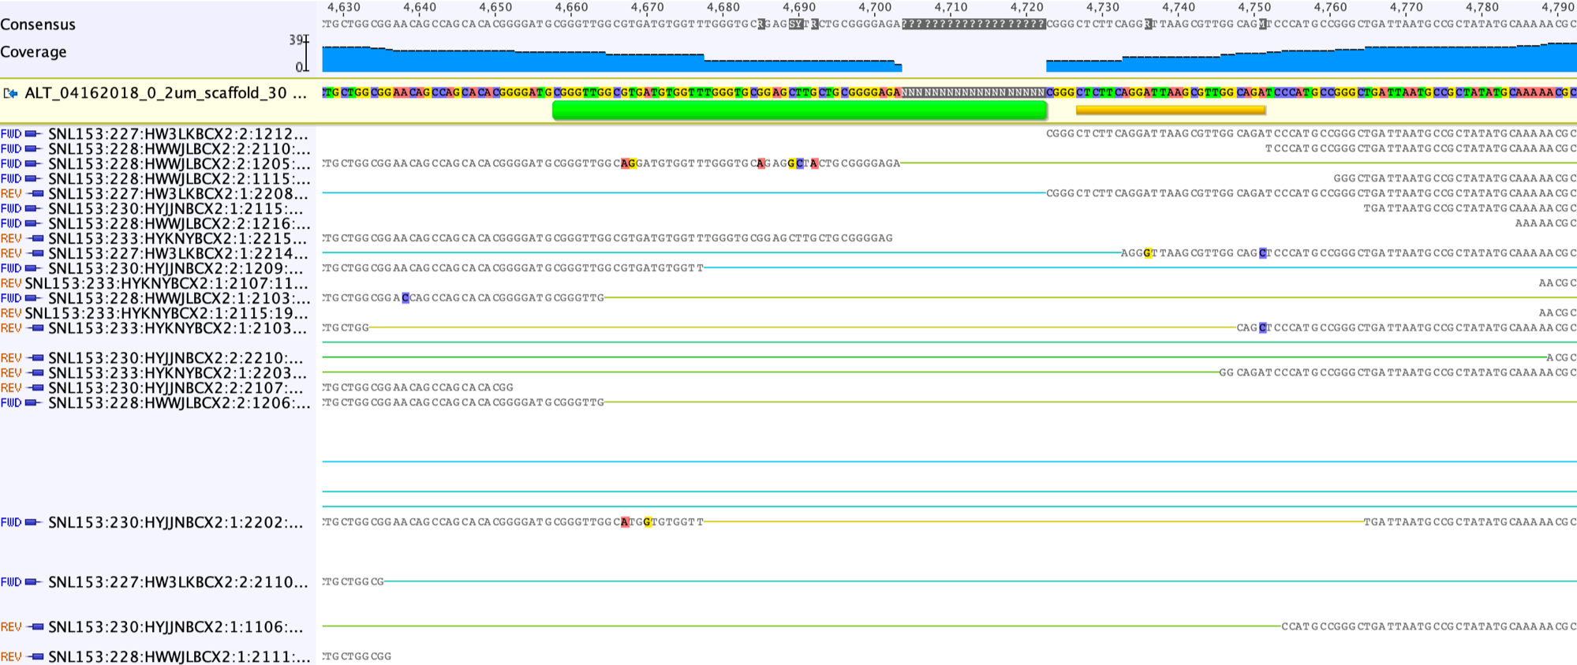The image size is (1577, 665).
Task: Click FWD icon of SNL153:230:HYJJNBCX2:2:1209
Action: (34, 269)
